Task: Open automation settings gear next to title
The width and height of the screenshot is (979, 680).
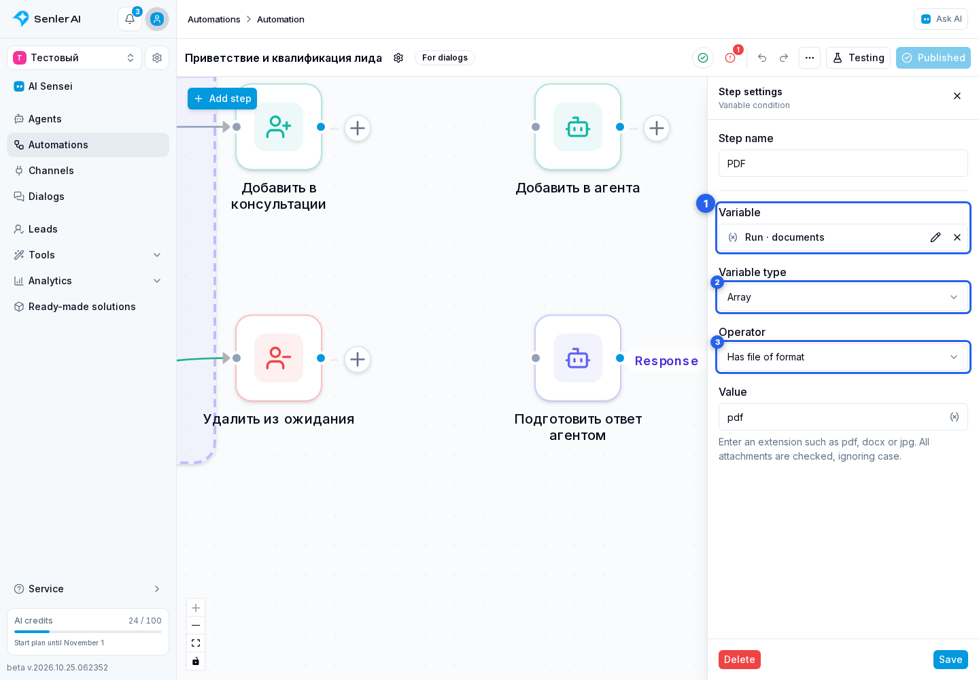Action: [398, 58]
